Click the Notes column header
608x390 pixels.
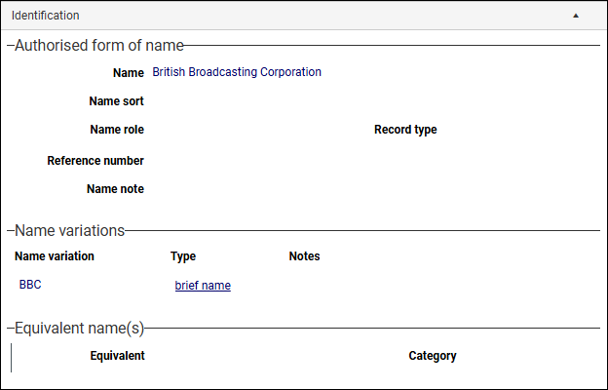point(304,256)
